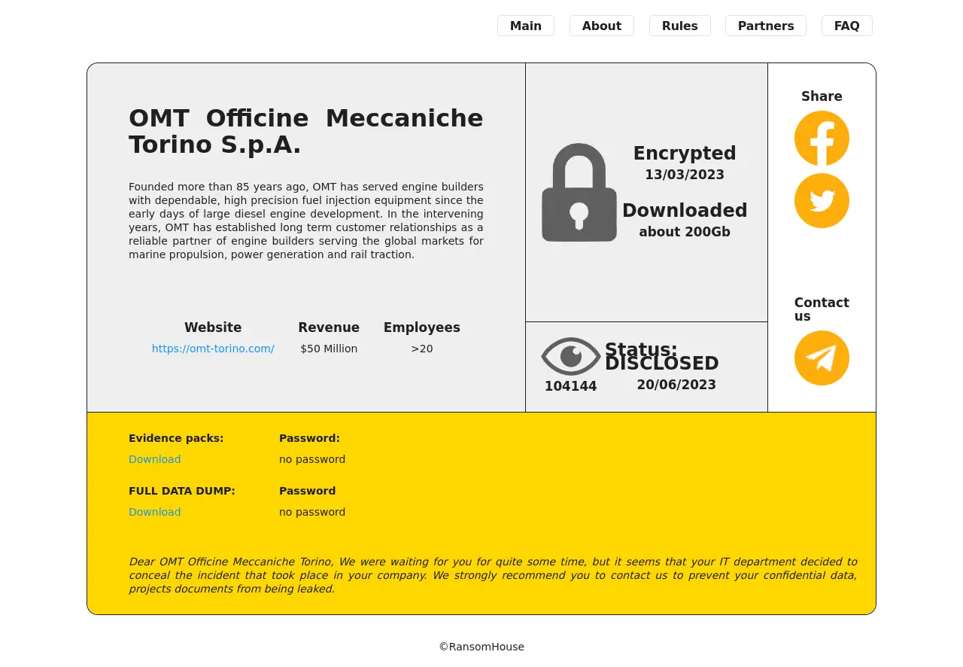The image size is (963, 667).
Task: Select Partners in the top navigation
Action: pyautogui.click(x=765, y=26)
